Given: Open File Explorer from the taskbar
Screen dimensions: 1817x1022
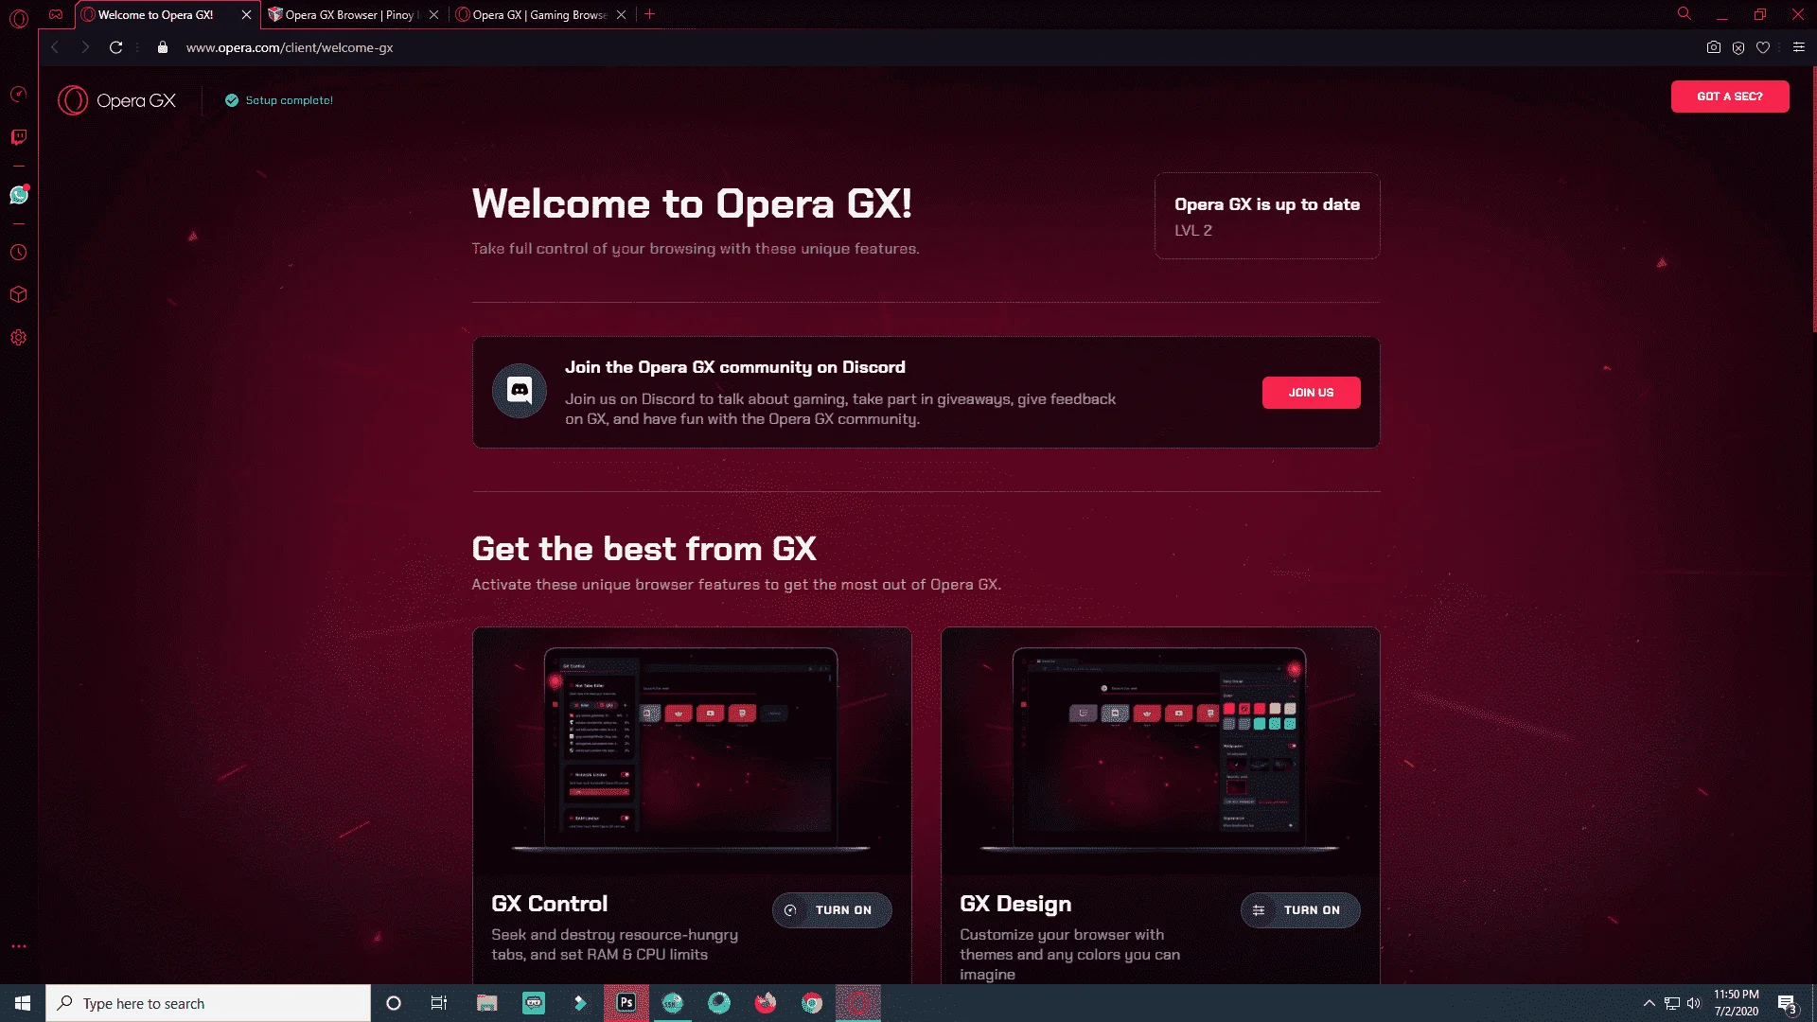Looking at the screenshot, I should [487, 1003].
